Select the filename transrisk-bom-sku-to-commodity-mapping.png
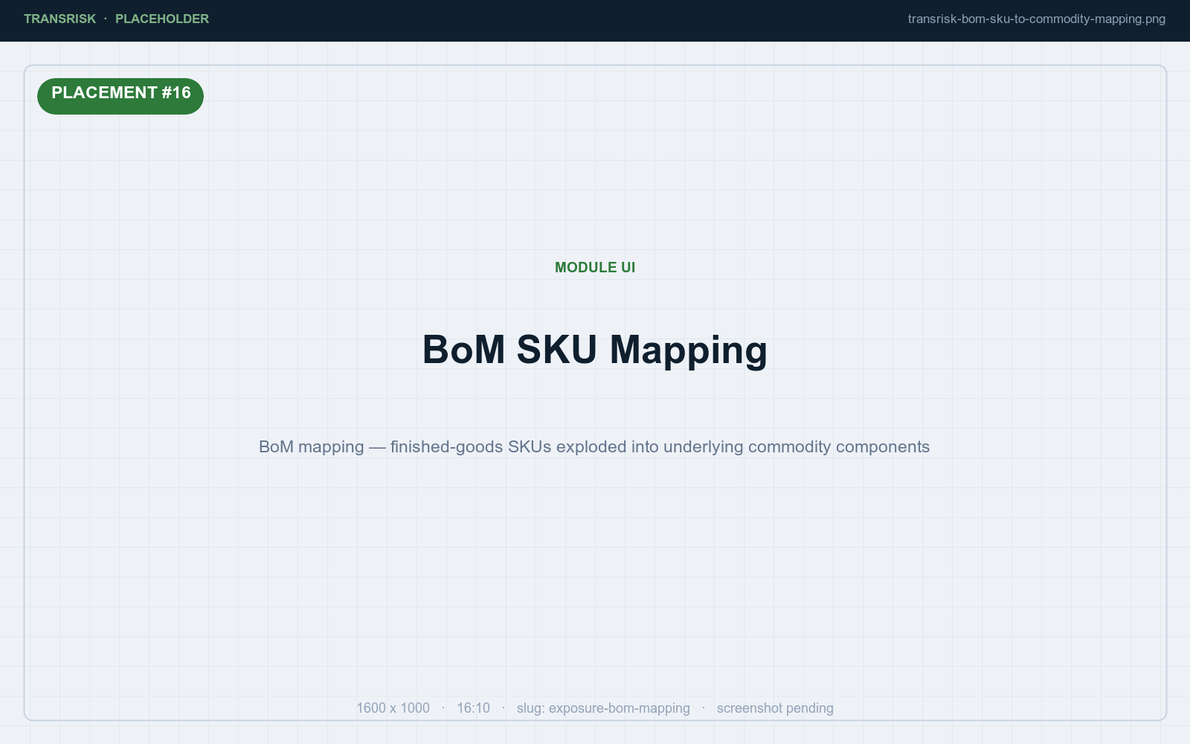Image resolution: width=1190 pixels, height=744 pixels. click(x=1037, y=19)
